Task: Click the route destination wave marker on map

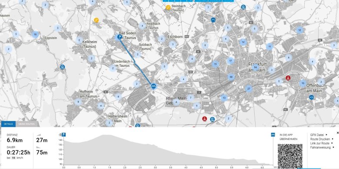Action: coord(153,86)
